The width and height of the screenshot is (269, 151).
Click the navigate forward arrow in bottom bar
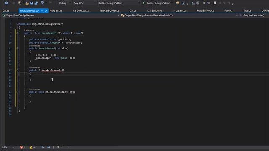pos(49,147)
